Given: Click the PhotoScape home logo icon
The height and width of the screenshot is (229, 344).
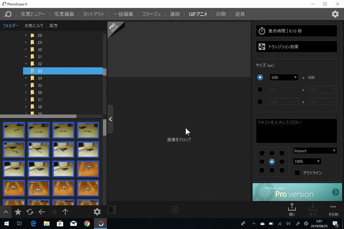Looking at the screenshot, I should click(x=8, y=14).
